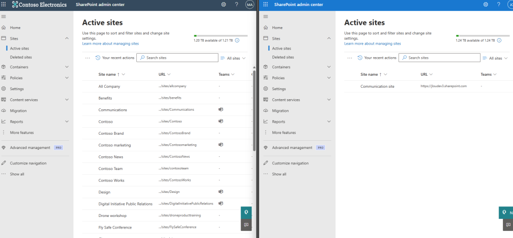Open MA account avatar in left window
The image size is (513, 238).
[x=249, y=5]
